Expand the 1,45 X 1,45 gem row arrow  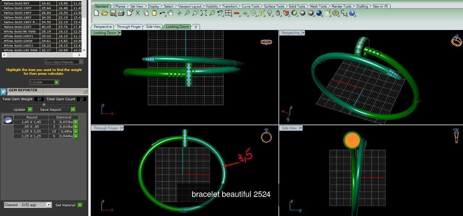pos(76,122)
